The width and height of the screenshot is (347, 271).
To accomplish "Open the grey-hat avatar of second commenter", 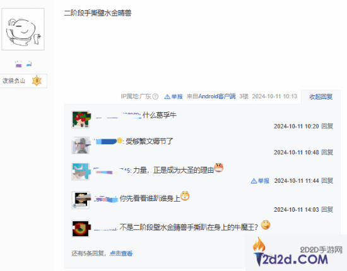I will coord(81,146).
